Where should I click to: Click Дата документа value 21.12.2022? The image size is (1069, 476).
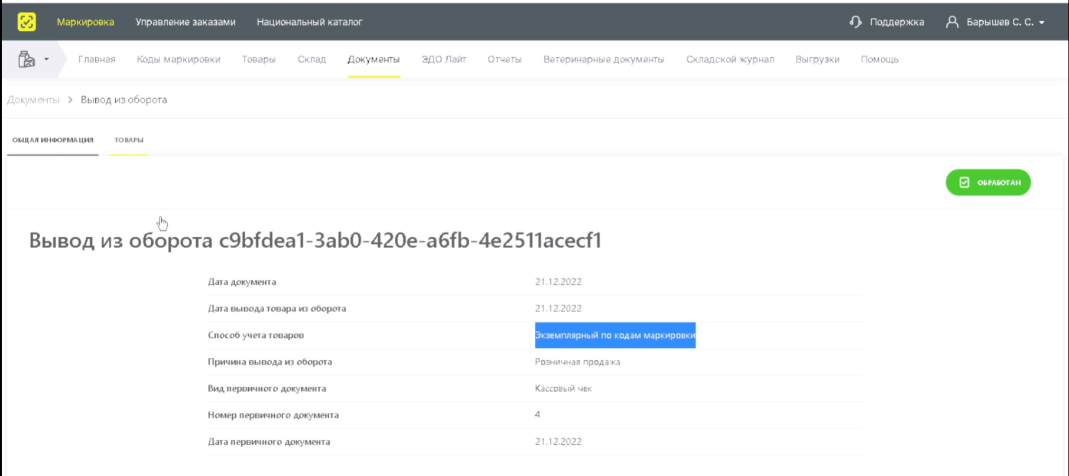[558, 282]
